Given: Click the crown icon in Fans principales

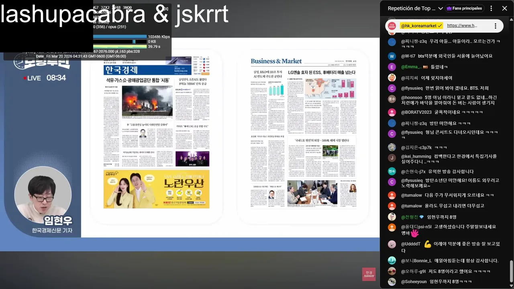Looking at the screenshot, I should click(449, 8).
